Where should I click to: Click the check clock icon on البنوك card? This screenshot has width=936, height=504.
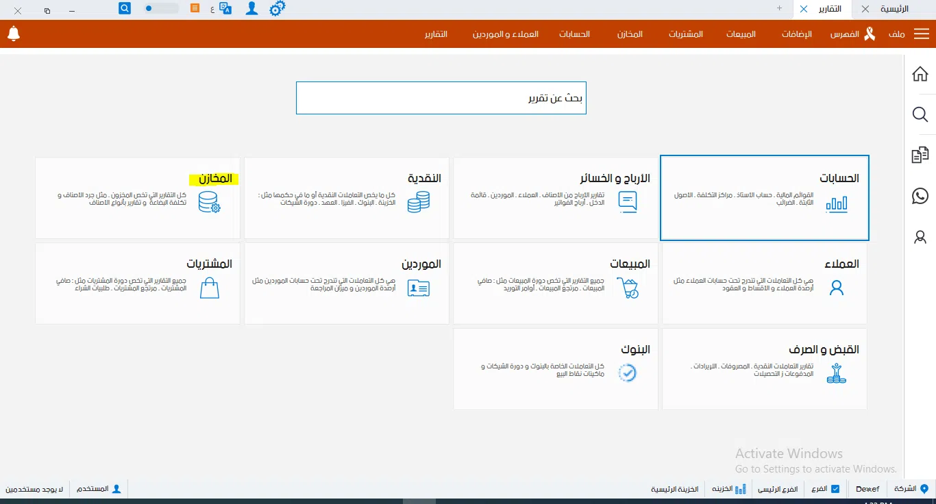point(628,373)
